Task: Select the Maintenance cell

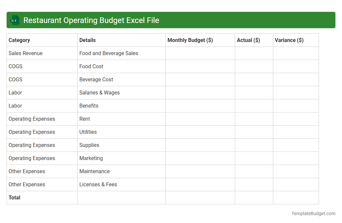Action: [94, 171]
